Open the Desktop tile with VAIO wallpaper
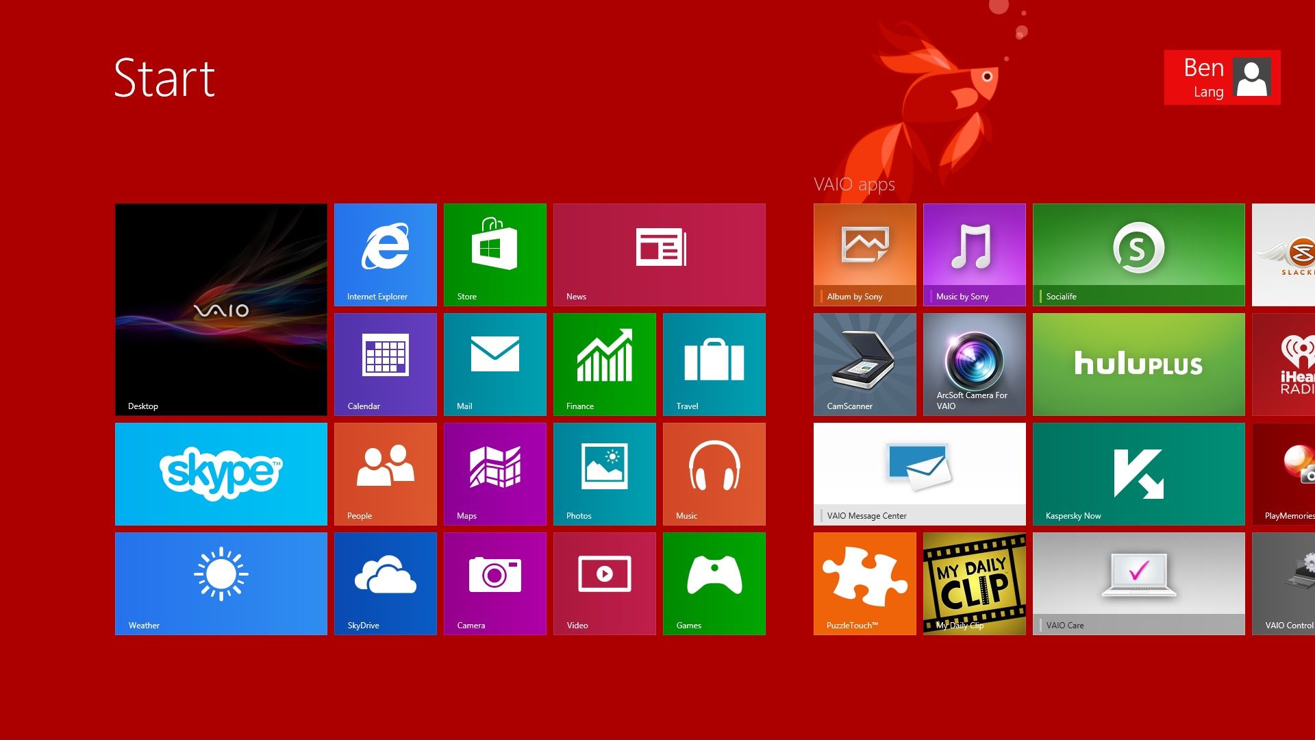Screen dimensions: 1315x740 click(x=221, y=310)
